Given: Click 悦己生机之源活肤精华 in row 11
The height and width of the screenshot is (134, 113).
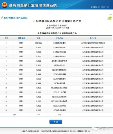Looking at the screenshot, I should point(59,88).
